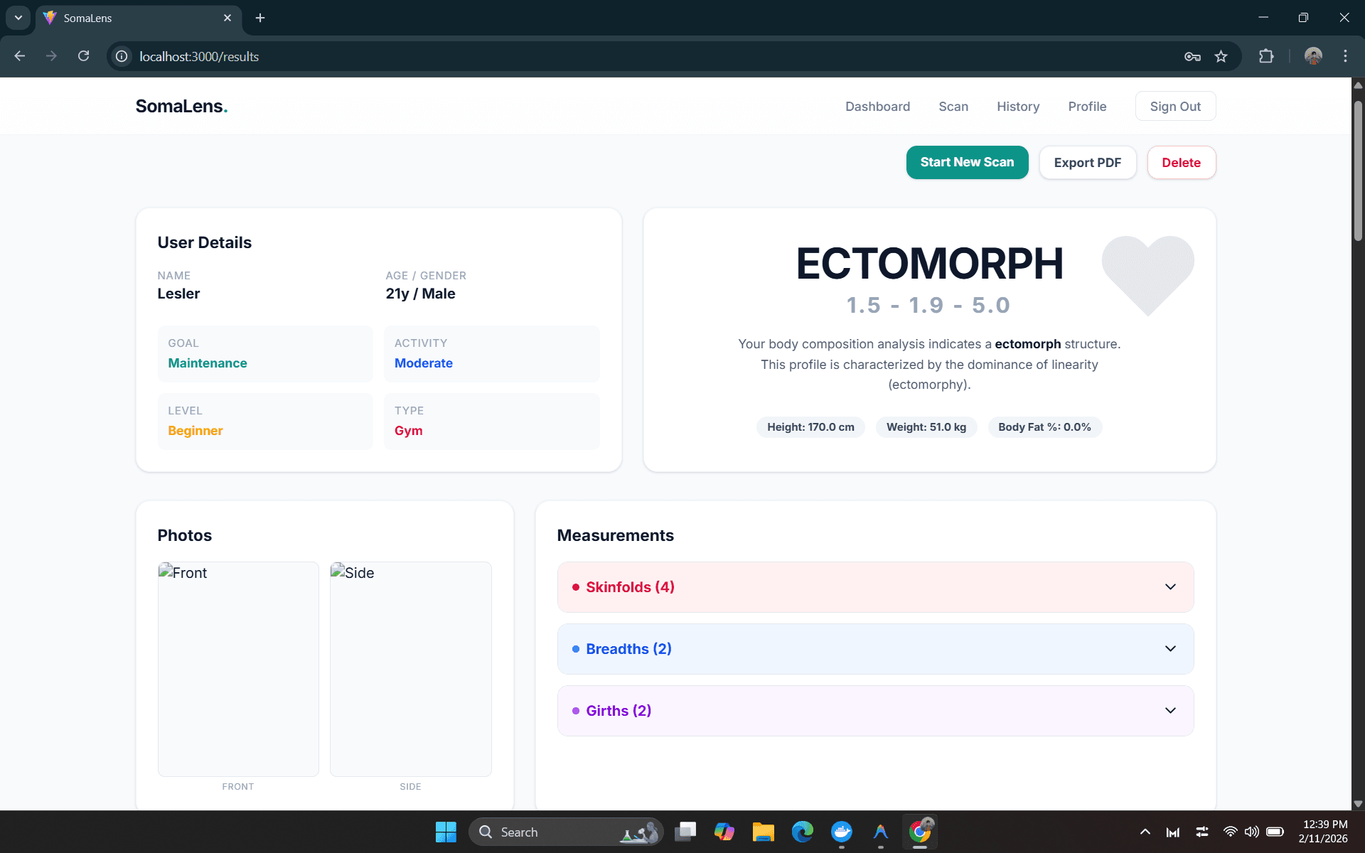Open the tab search dropdown arrow
This screenshot has width=1365, height=853.
[x=18, y=18]
